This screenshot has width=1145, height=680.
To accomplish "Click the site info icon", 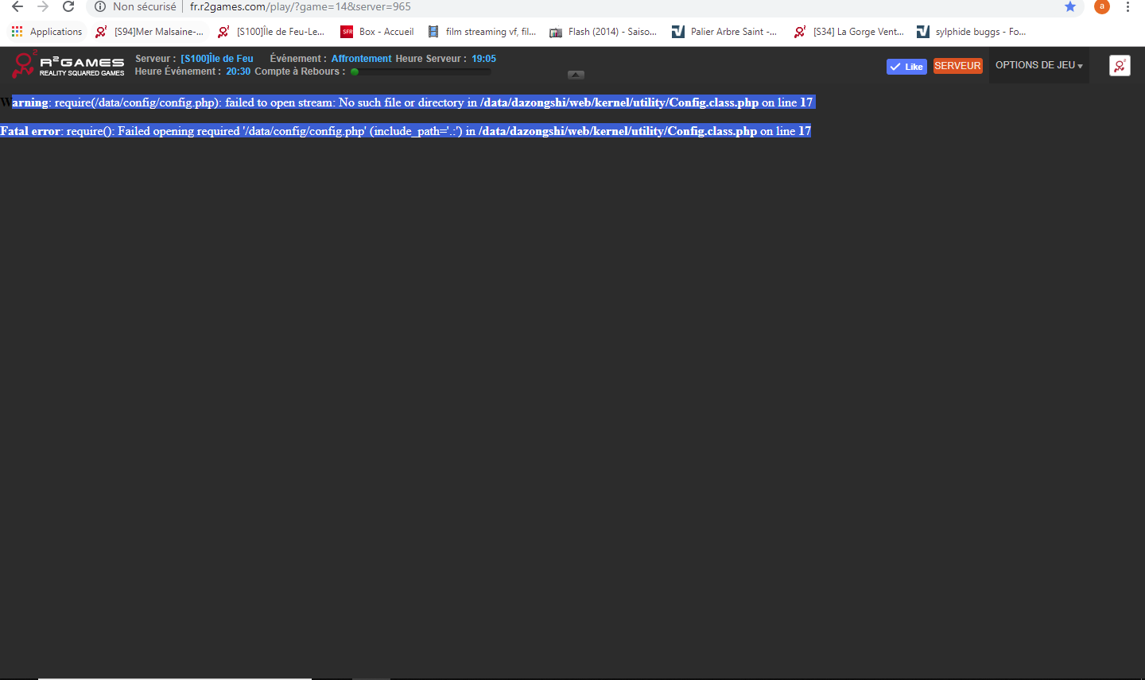I will (100, 7).
